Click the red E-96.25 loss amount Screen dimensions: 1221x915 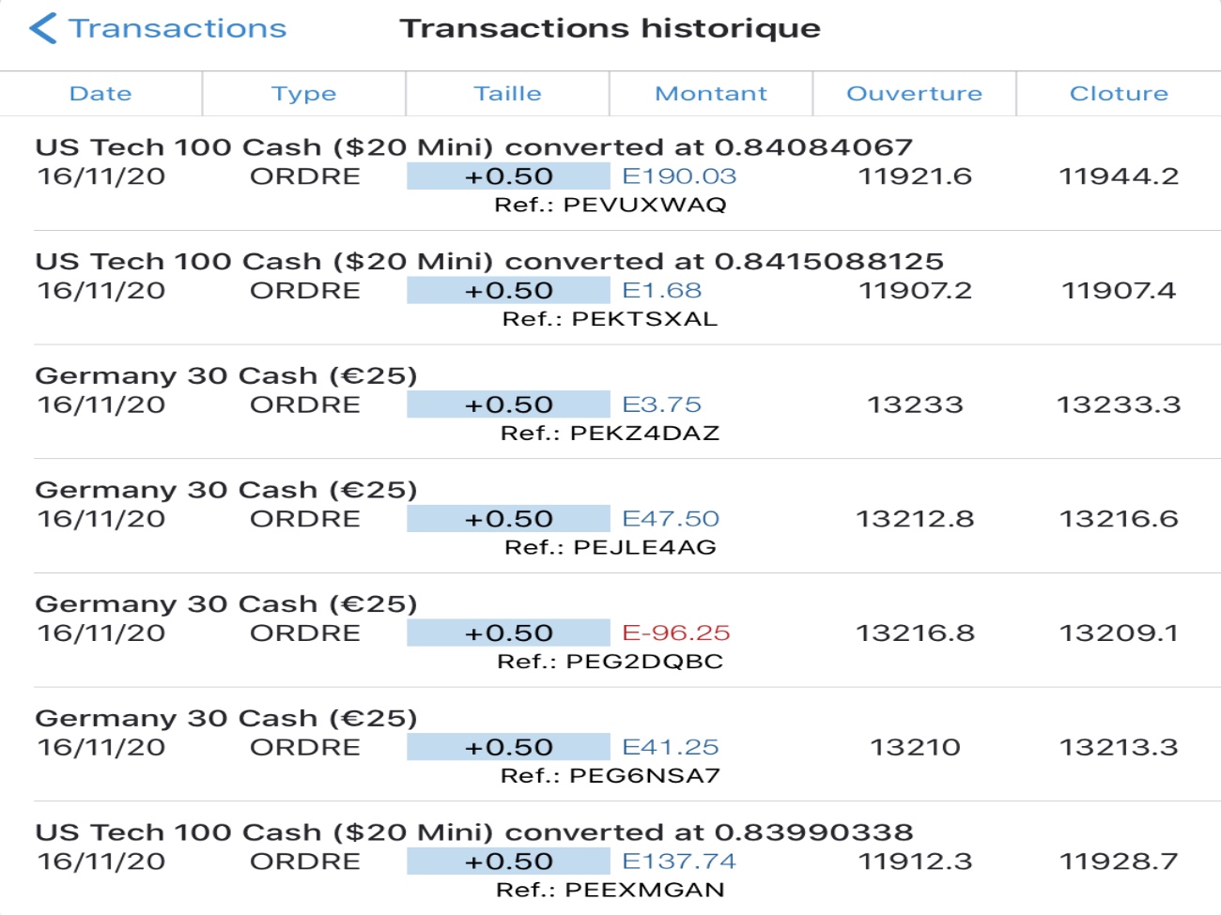tap(676, 633)
